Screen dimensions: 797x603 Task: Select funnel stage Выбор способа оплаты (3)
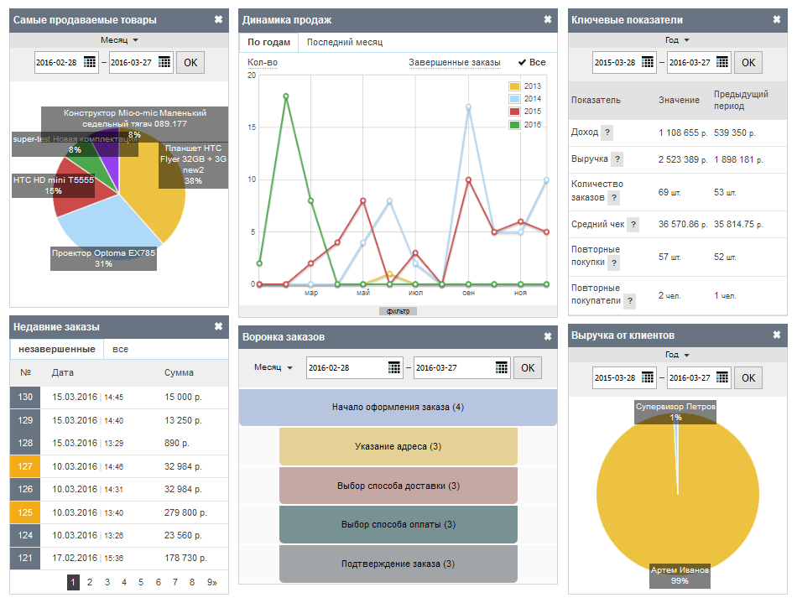398,524
